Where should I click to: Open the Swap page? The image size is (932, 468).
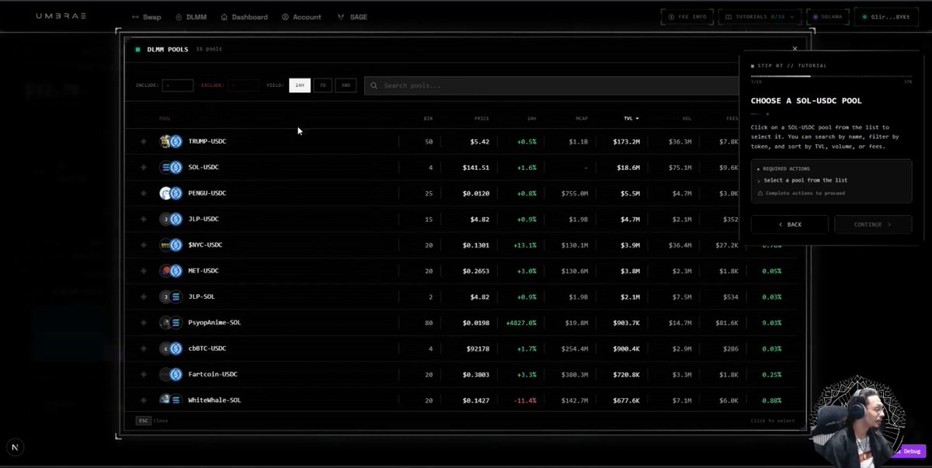click(x=146, y=17)
